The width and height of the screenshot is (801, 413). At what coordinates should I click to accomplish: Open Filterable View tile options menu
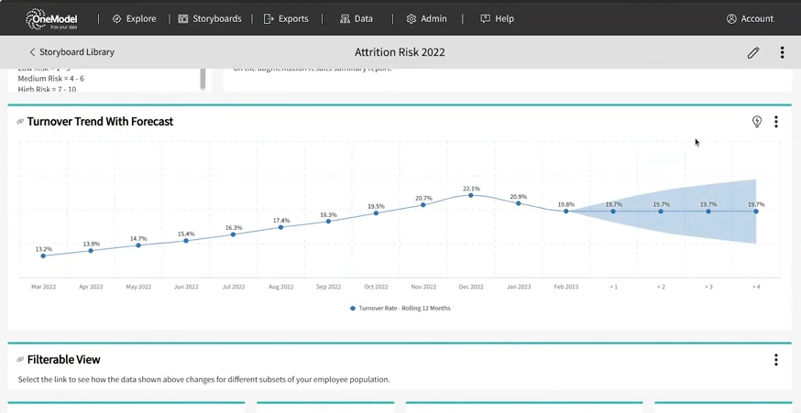776,360
